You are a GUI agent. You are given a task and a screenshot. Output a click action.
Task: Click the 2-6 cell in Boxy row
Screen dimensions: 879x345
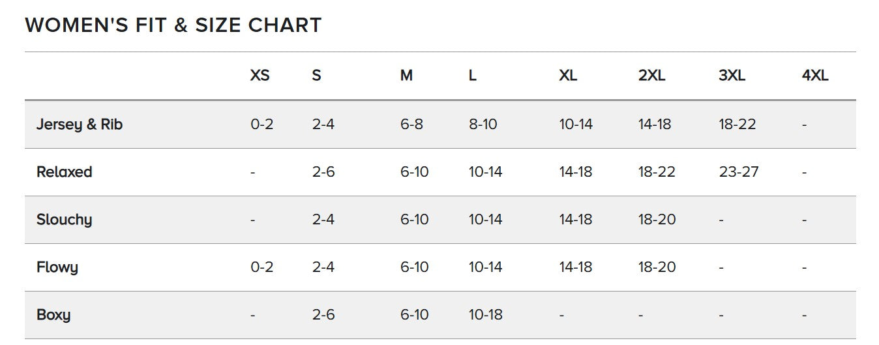click(x=323, y=315)
